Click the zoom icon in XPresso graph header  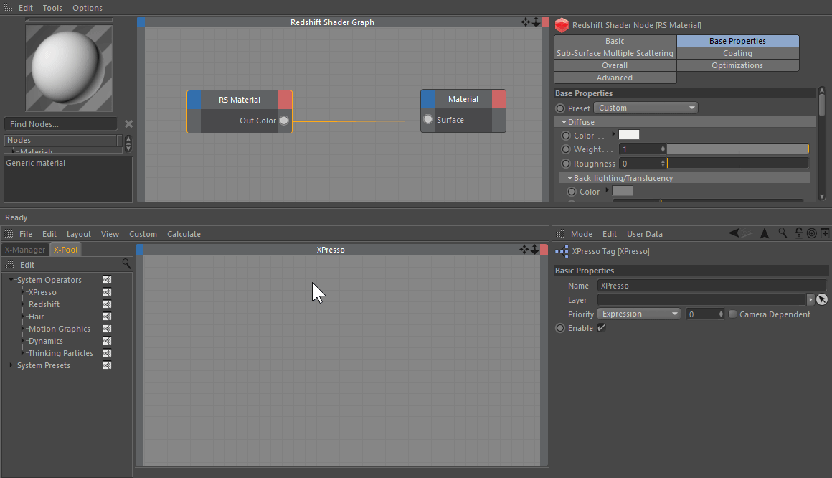coord(534,249)
